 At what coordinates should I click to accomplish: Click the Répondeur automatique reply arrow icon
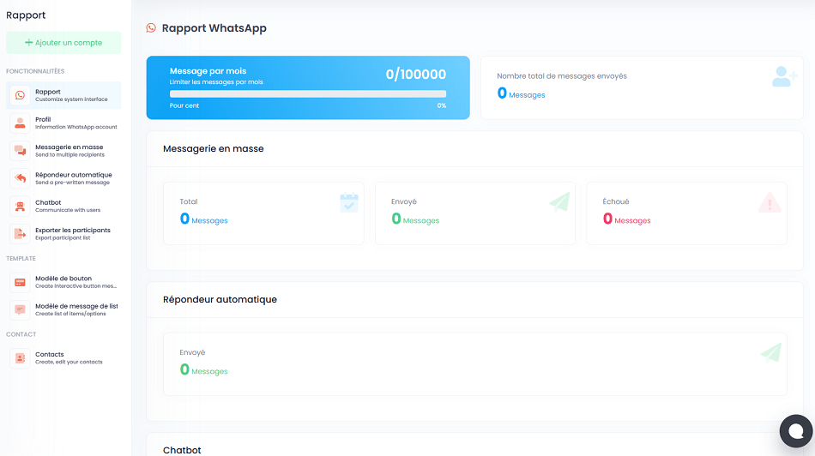[x=20, y=178]
